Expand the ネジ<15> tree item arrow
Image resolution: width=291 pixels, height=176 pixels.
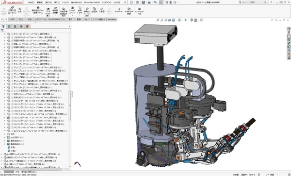pyautogui.click(x=5, y=57)
